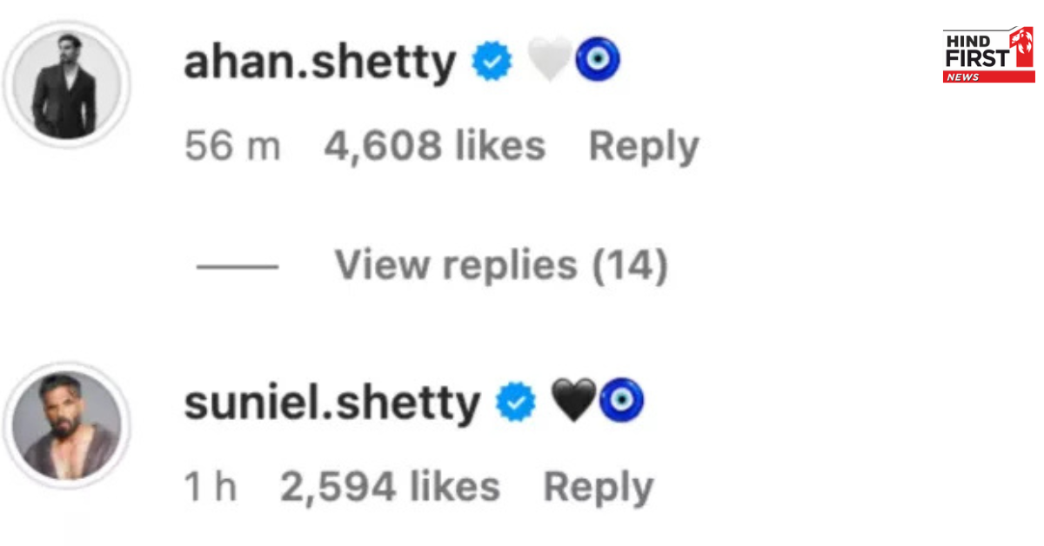
Task: Open the 4,608 likes list
Action: click(434, 146)
